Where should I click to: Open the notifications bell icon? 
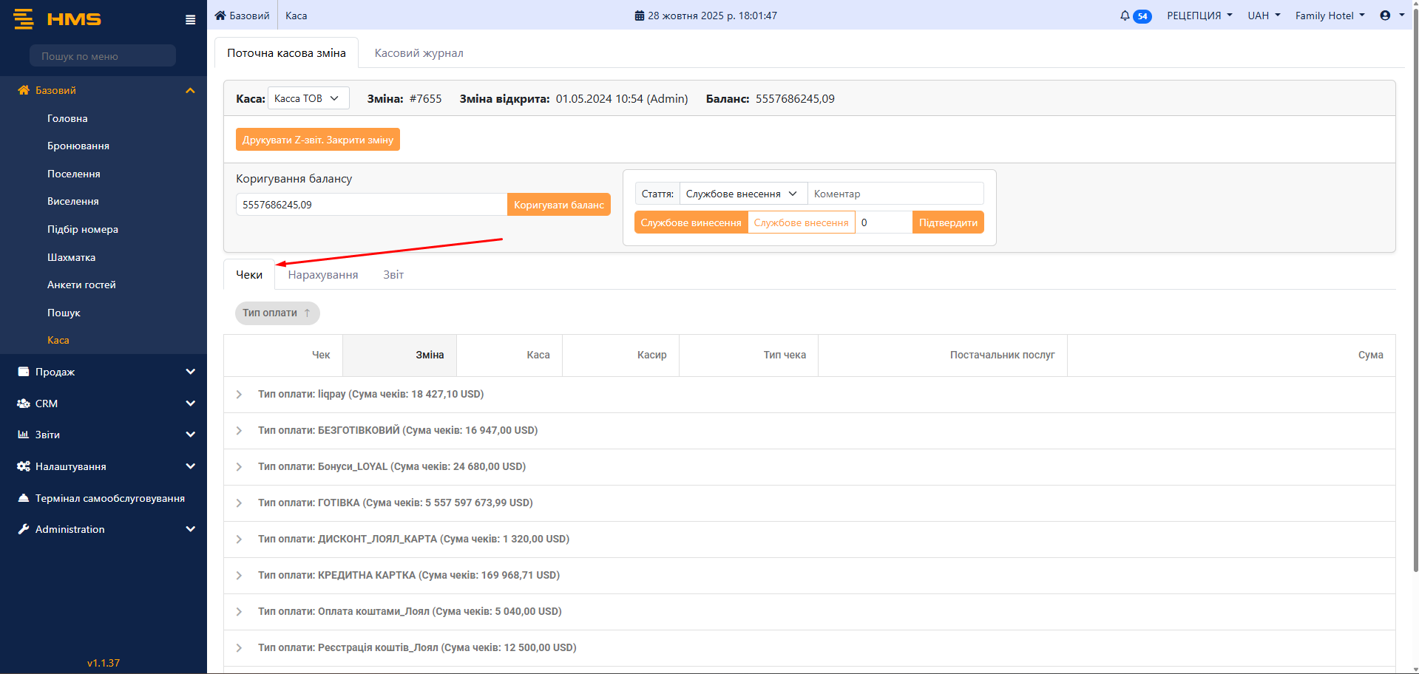1125,16
